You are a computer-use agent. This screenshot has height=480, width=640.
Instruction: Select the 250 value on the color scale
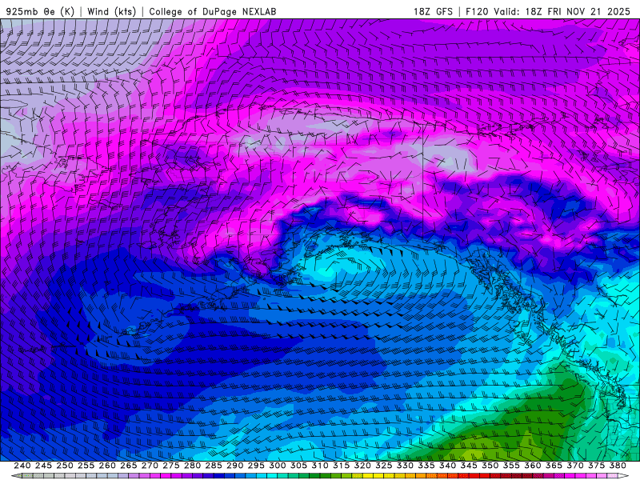[65, 466]
